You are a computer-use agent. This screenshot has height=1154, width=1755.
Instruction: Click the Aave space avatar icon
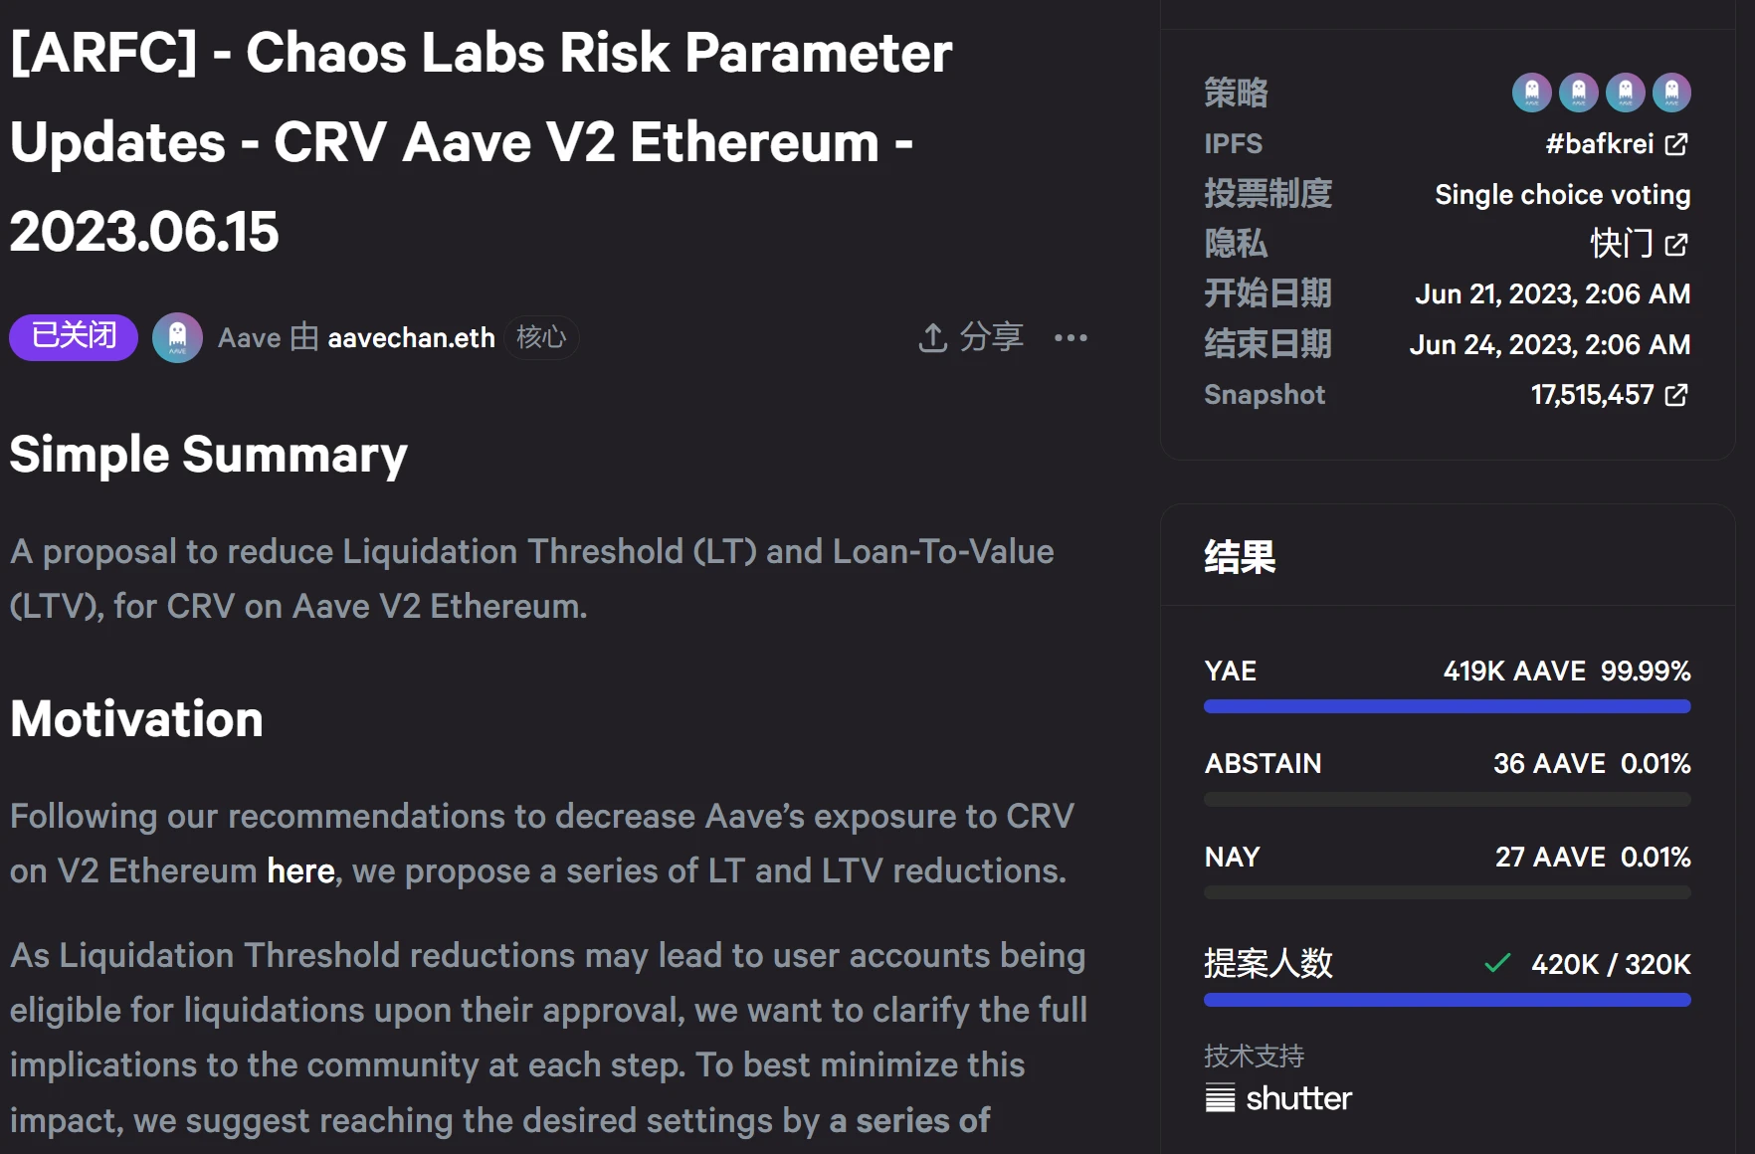tap(177, 338)
